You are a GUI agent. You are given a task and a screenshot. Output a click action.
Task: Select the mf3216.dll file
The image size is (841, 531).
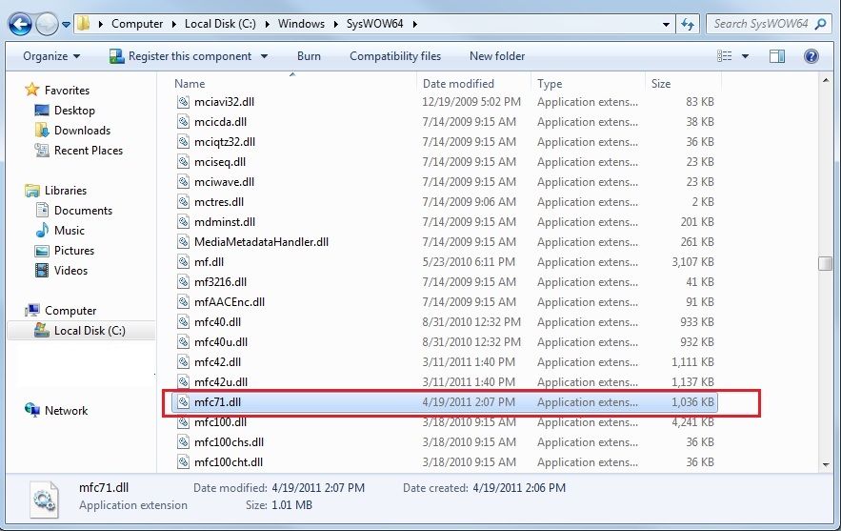[x=220, y=282]
